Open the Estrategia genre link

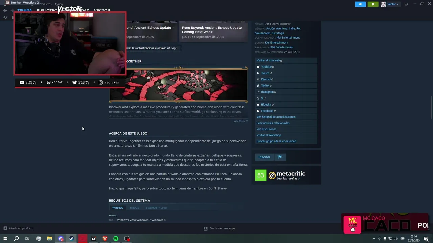point(278,33)
